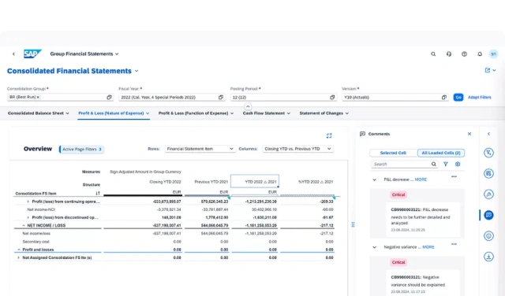Open the notifications bell
Viewport: 505px width, 296px height.
tap(480, 54)
